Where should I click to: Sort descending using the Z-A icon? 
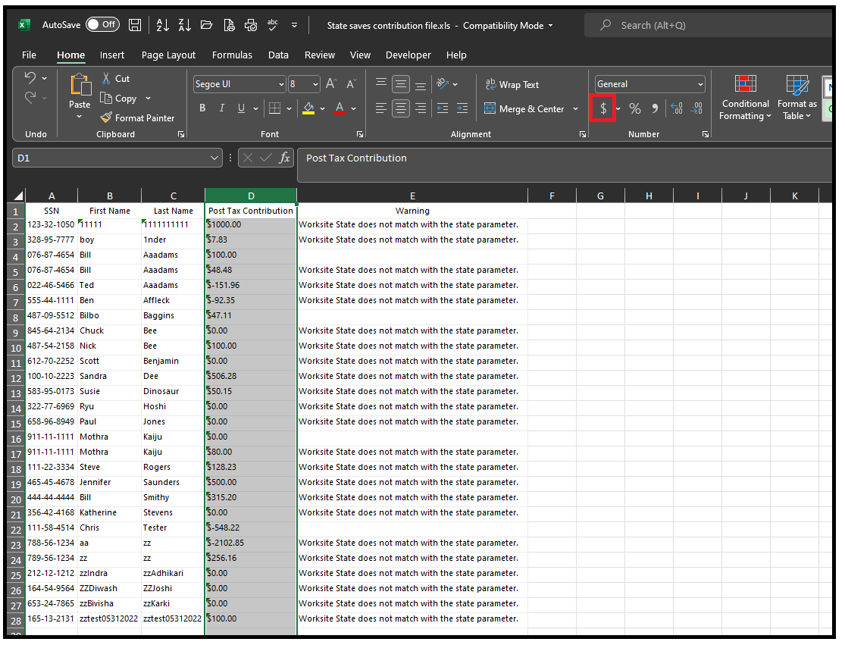(x=184, y=25)
